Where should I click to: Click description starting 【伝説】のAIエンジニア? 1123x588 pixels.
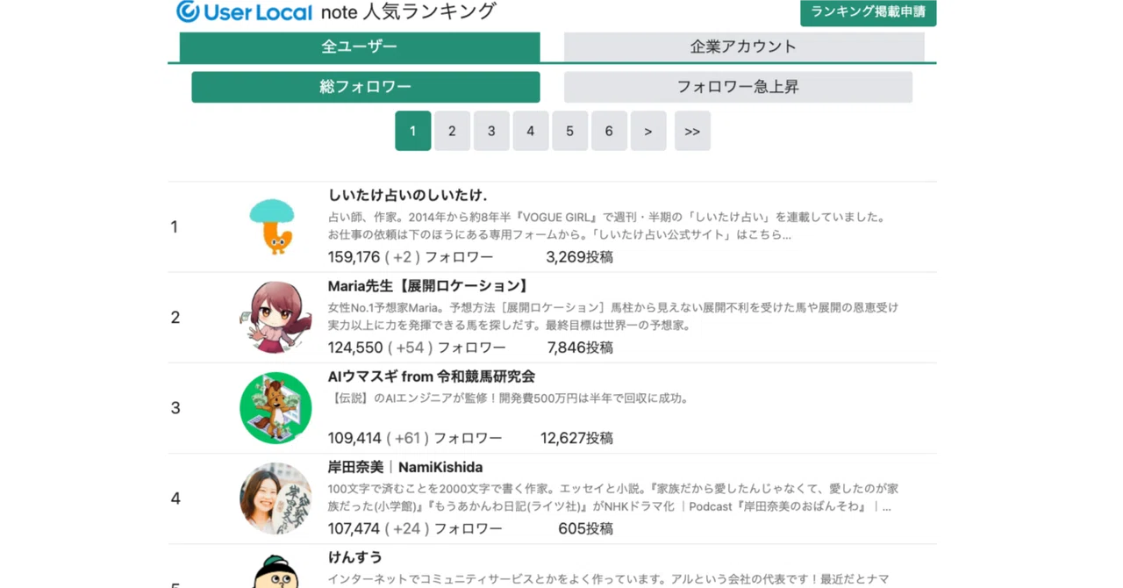pos(509,398)
